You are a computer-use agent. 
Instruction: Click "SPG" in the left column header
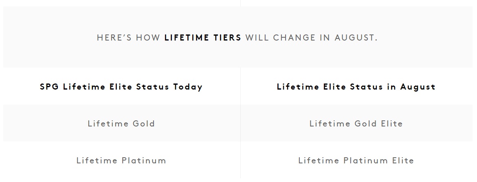point(49,87)
